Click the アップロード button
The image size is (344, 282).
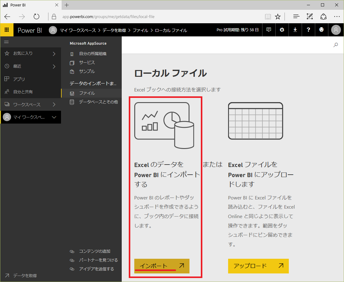(258, 266)
